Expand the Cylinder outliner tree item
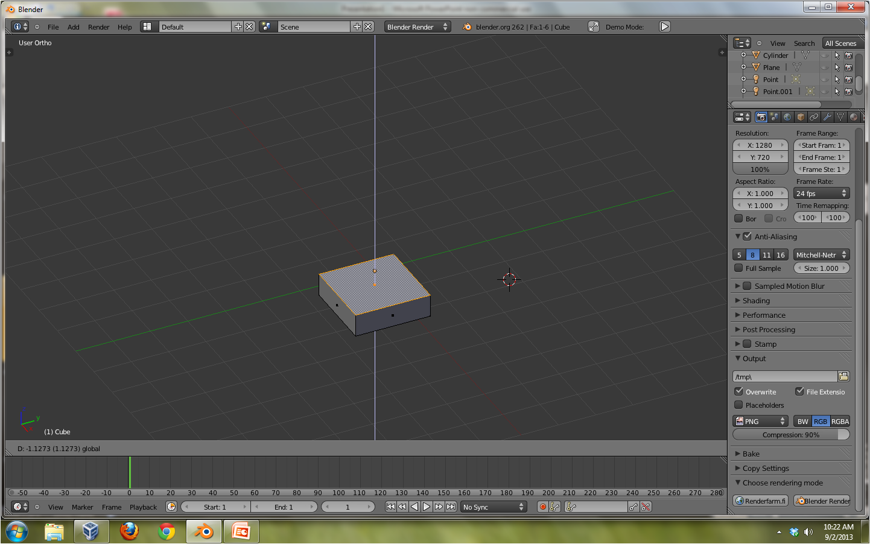The image size is (870, 544). pyautogui.click(x=743, y=55)
